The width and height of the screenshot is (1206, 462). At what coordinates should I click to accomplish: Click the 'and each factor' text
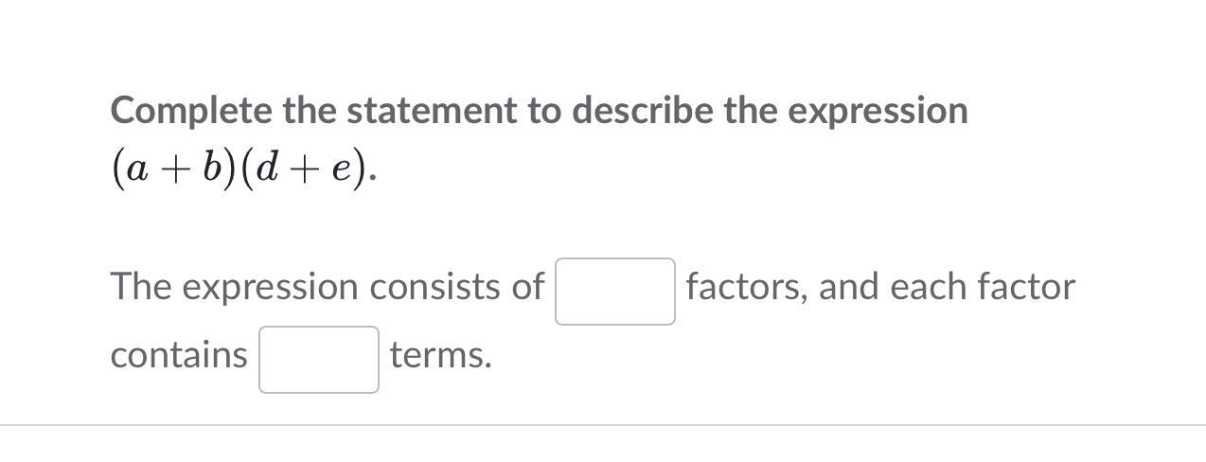pos(946,287)
